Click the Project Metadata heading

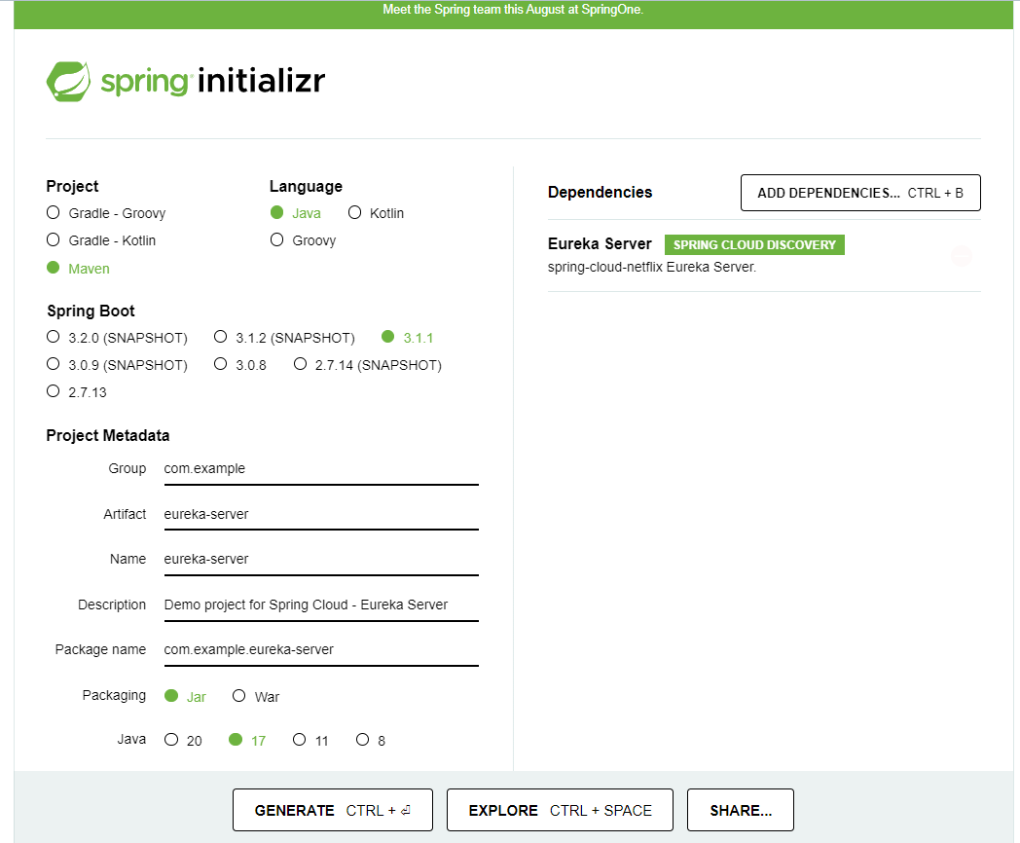108,435
